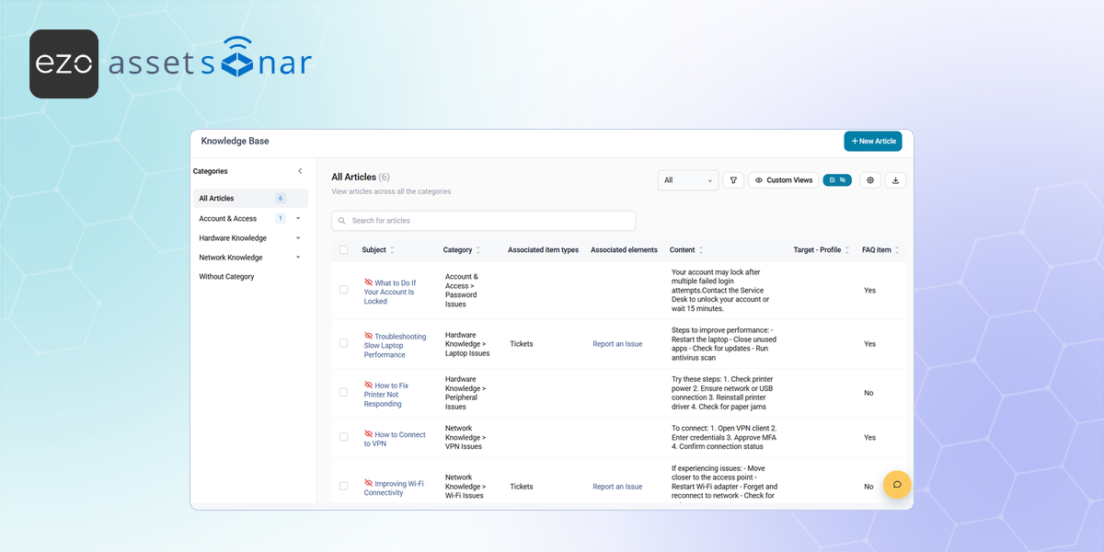Open Improving Wi-Fi Connectivity article
The image size is (1104, 552).
coord(394,488)
